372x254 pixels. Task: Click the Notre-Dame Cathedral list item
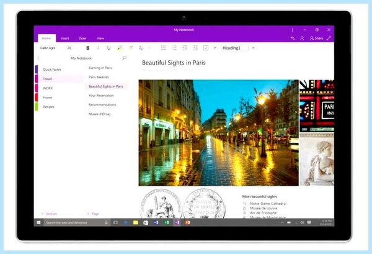(268, 204)
